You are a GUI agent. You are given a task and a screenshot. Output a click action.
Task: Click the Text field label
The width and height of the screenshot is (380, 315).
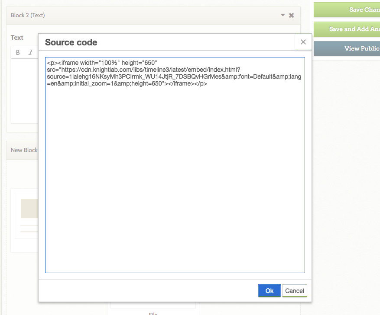tap(17, 38)
